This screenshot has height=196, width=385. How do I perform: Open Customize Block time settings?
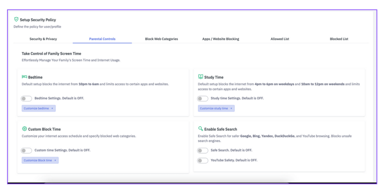40,160
